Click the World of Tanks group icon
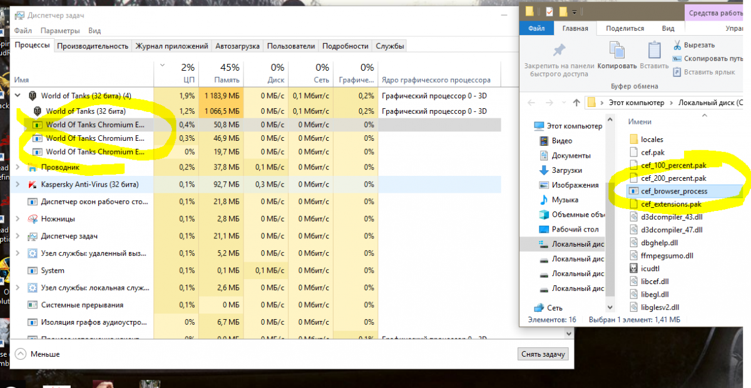This screenshot has width=751, height=388. 33,96
